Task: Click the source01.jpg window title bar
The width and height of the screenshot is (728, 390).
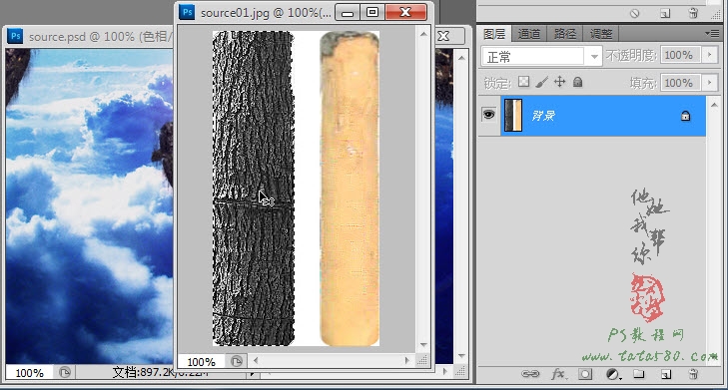Action: (x=266, y=13)
